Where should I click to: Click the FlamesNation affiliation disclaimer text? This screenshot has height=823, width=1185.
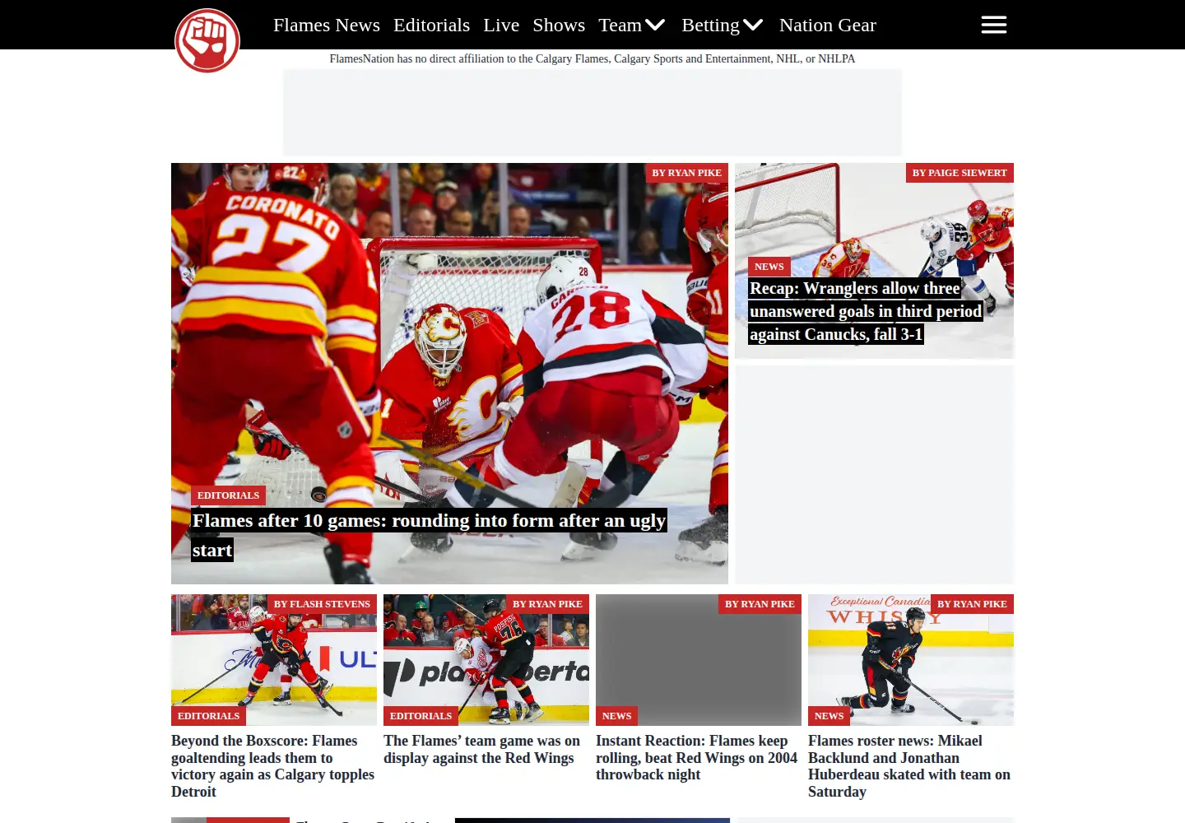(592, 59)
